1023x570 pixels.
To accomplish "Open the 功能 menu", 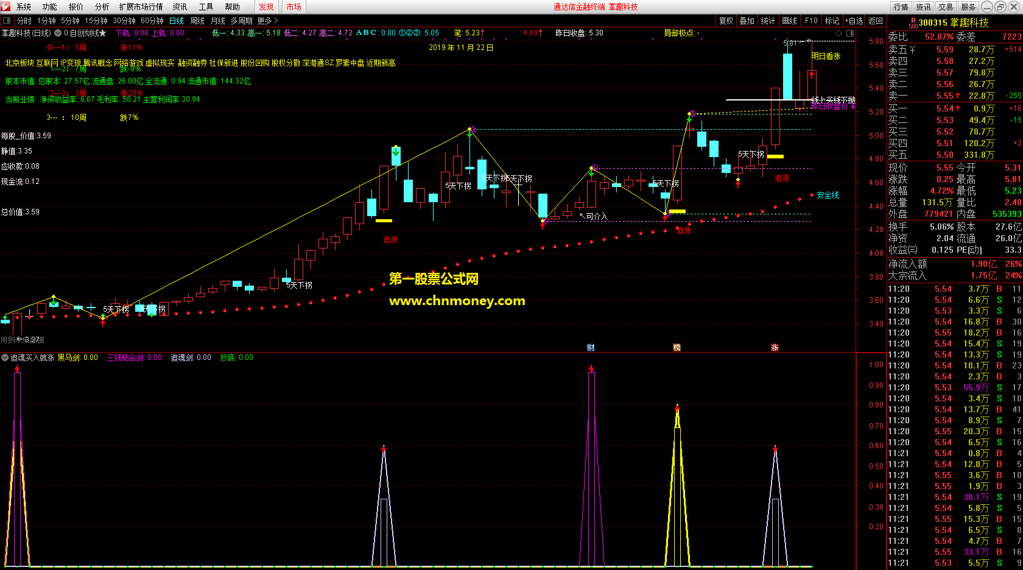I will pos(50,7).
